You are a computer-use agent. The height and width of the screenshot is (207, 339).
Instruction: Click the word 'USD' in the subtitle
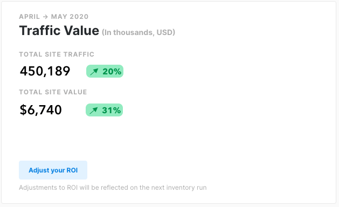165,32
